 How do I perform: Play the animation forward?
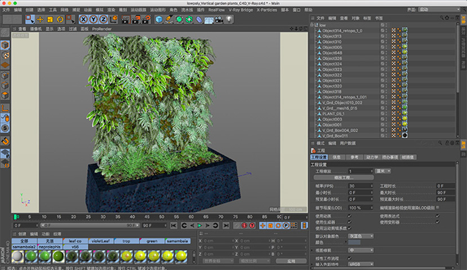coord(200,226)
